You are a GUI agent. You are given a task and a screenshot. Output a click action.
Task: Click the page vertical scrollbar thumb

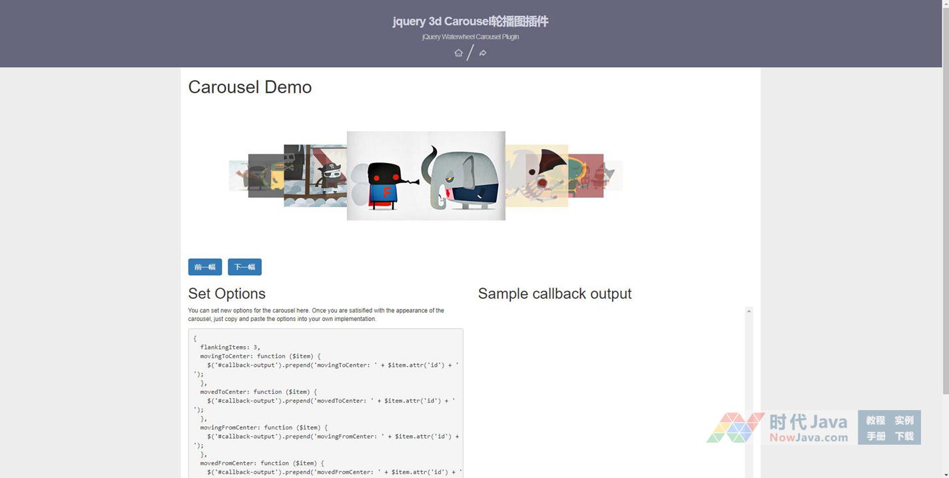coord(945,200)
